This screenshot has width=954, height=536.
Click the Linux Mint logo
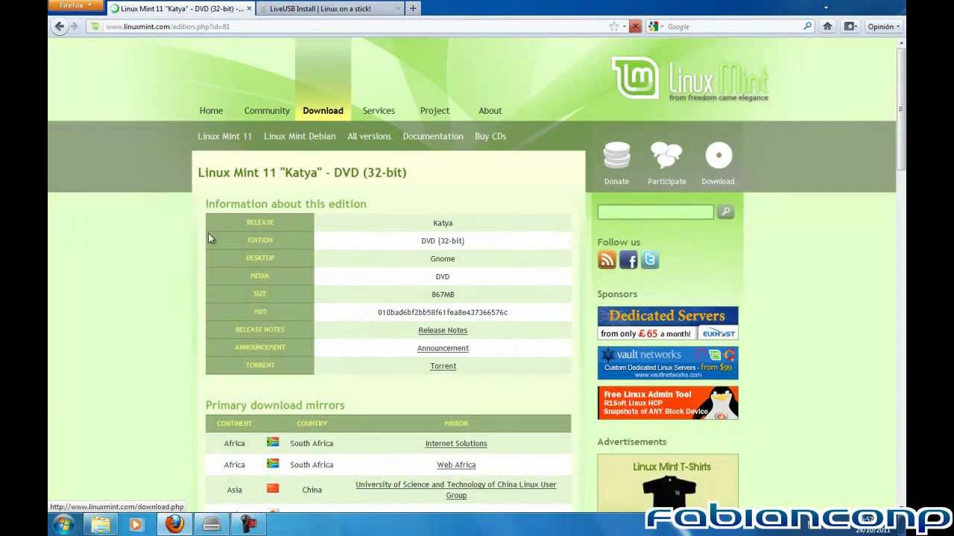tap(690, 78)
